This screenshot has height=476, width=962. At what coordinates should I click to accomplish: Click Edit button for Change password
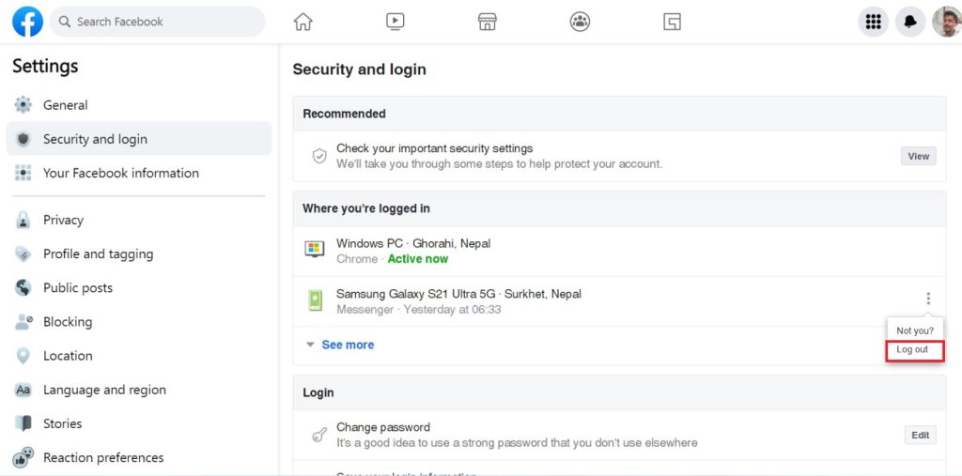921,435
